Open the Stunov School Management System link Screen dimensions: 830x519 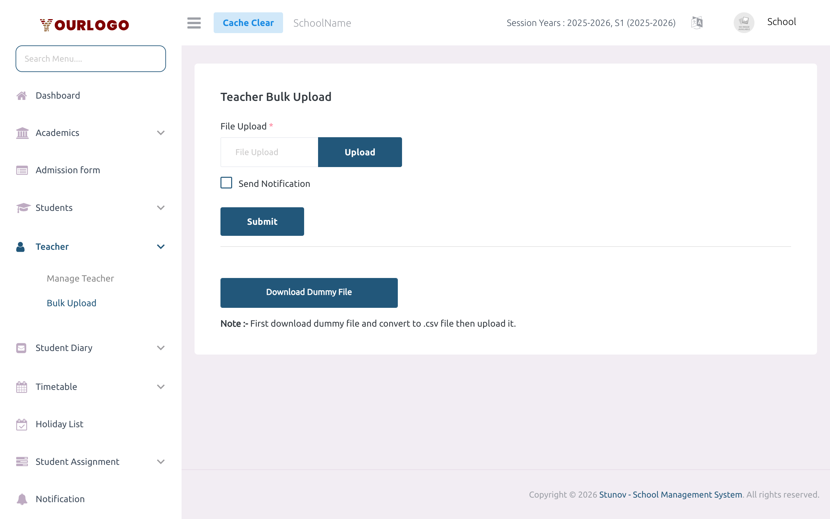pos(670,495)
